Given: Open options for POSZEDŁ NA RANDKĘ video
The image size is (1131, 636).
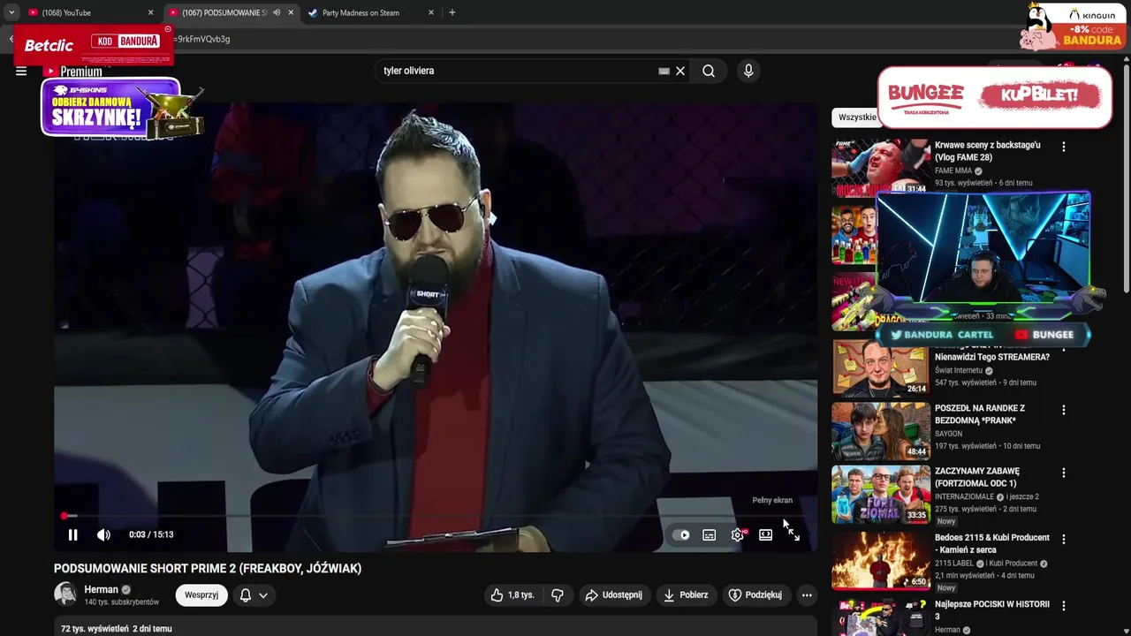Looking at the screenshot, I should pyautogui.click(x=1063, y=410).
